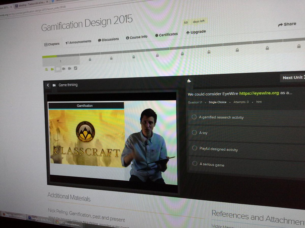Image resolution: width=305 pixels, height=228 pixels.
Task: Open the Course Info tab
Action: tap(136, 37)
